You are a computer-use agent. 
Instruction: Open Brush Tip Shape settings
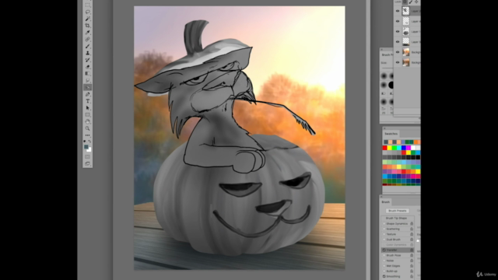(x=396, y=219)
